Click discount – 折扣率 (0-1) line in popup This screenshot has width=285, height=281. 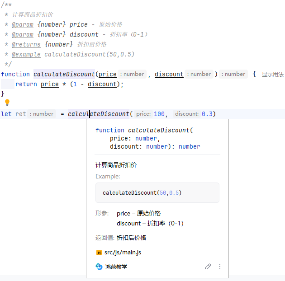click(x=150, y=223)
